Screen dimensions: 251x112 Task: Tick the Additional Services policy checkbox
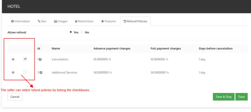pos(25,72)
